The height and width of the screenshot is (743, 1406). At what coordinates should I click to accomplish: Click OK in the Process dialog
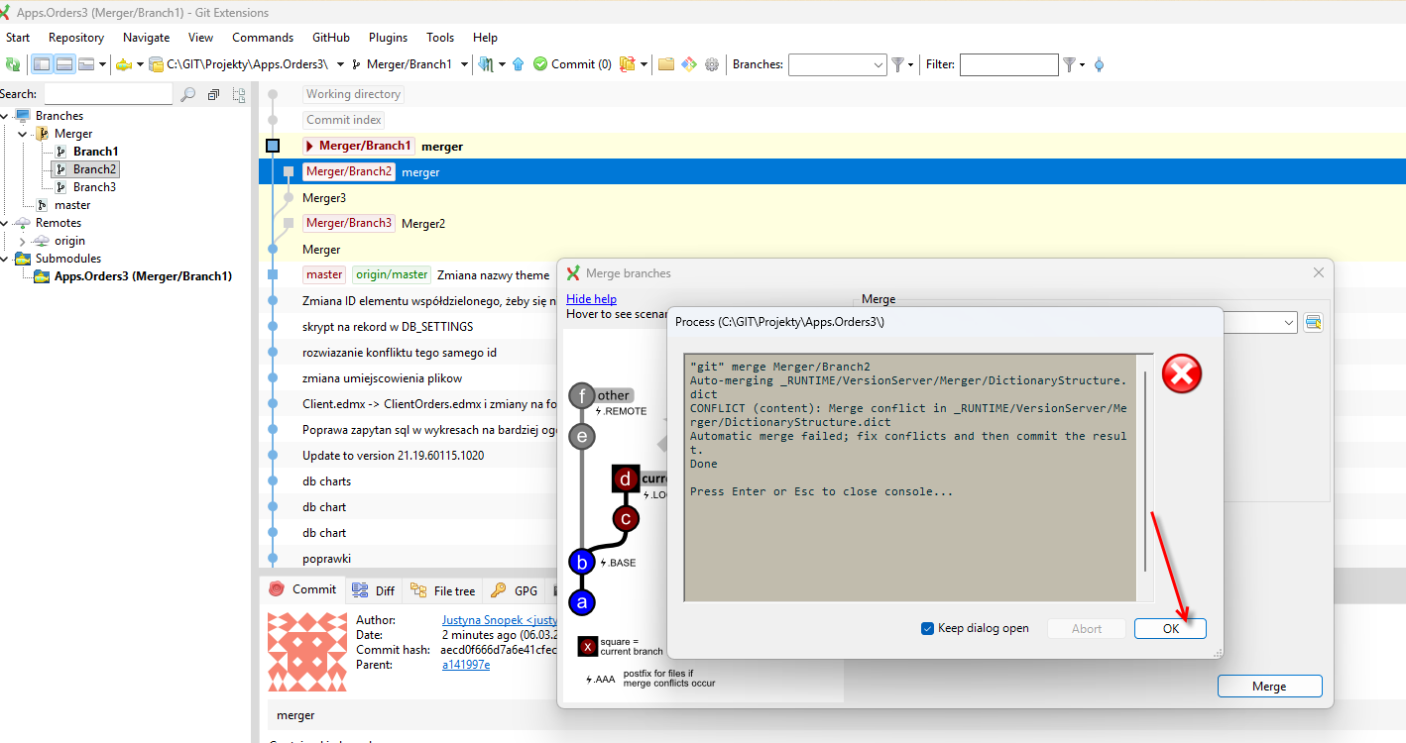[x=1170, y=628]
